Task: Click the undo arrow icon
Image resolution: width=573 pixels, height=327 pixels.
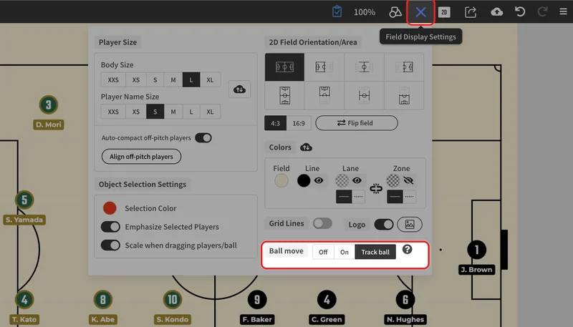Action: coord(520,11)
